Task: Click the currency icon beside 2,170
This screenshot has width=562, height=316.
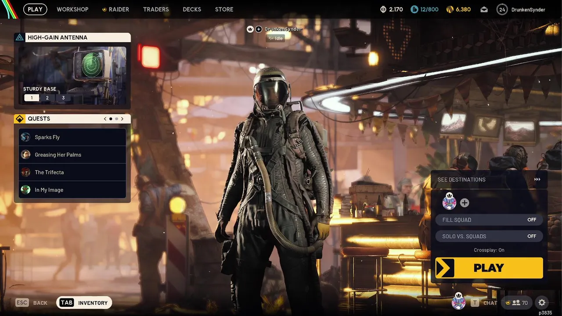Action: (x=383, y=9)
